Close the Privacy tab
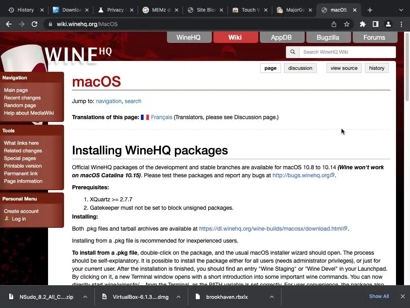 coord(132,10)
